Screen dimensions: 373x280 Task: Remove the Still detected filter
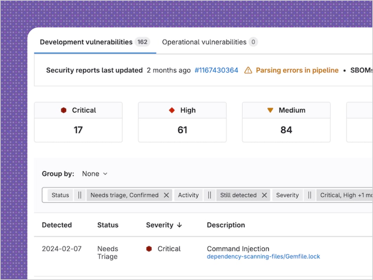coord(264,195)
